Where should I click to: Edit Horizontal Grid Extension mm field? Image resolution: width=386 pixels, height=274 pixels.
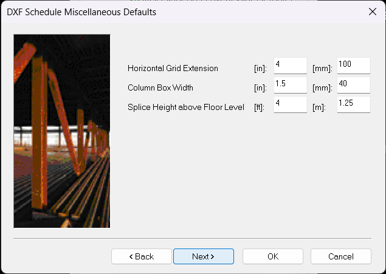point(354,66)
